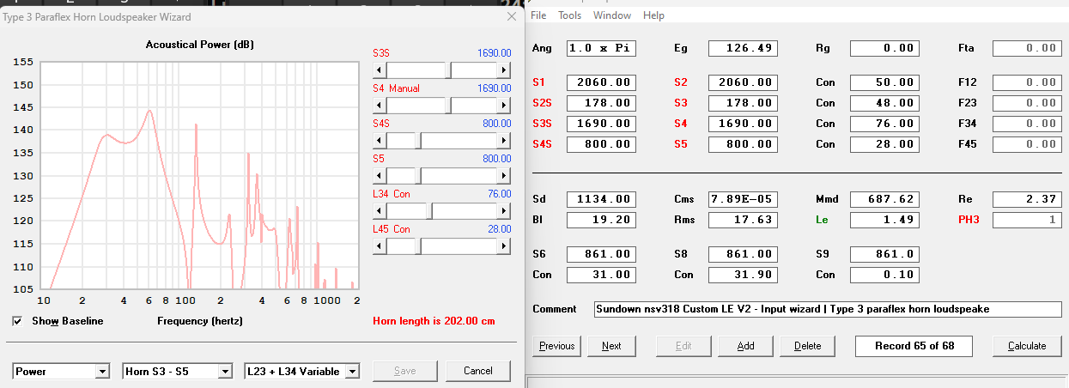
Task: Click the S9 field showing 861.0
Action: [884, 254]
